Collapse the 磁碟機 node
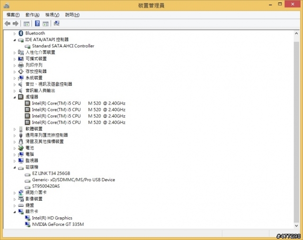This screenshot has height=240, width=303. point(15,168)
